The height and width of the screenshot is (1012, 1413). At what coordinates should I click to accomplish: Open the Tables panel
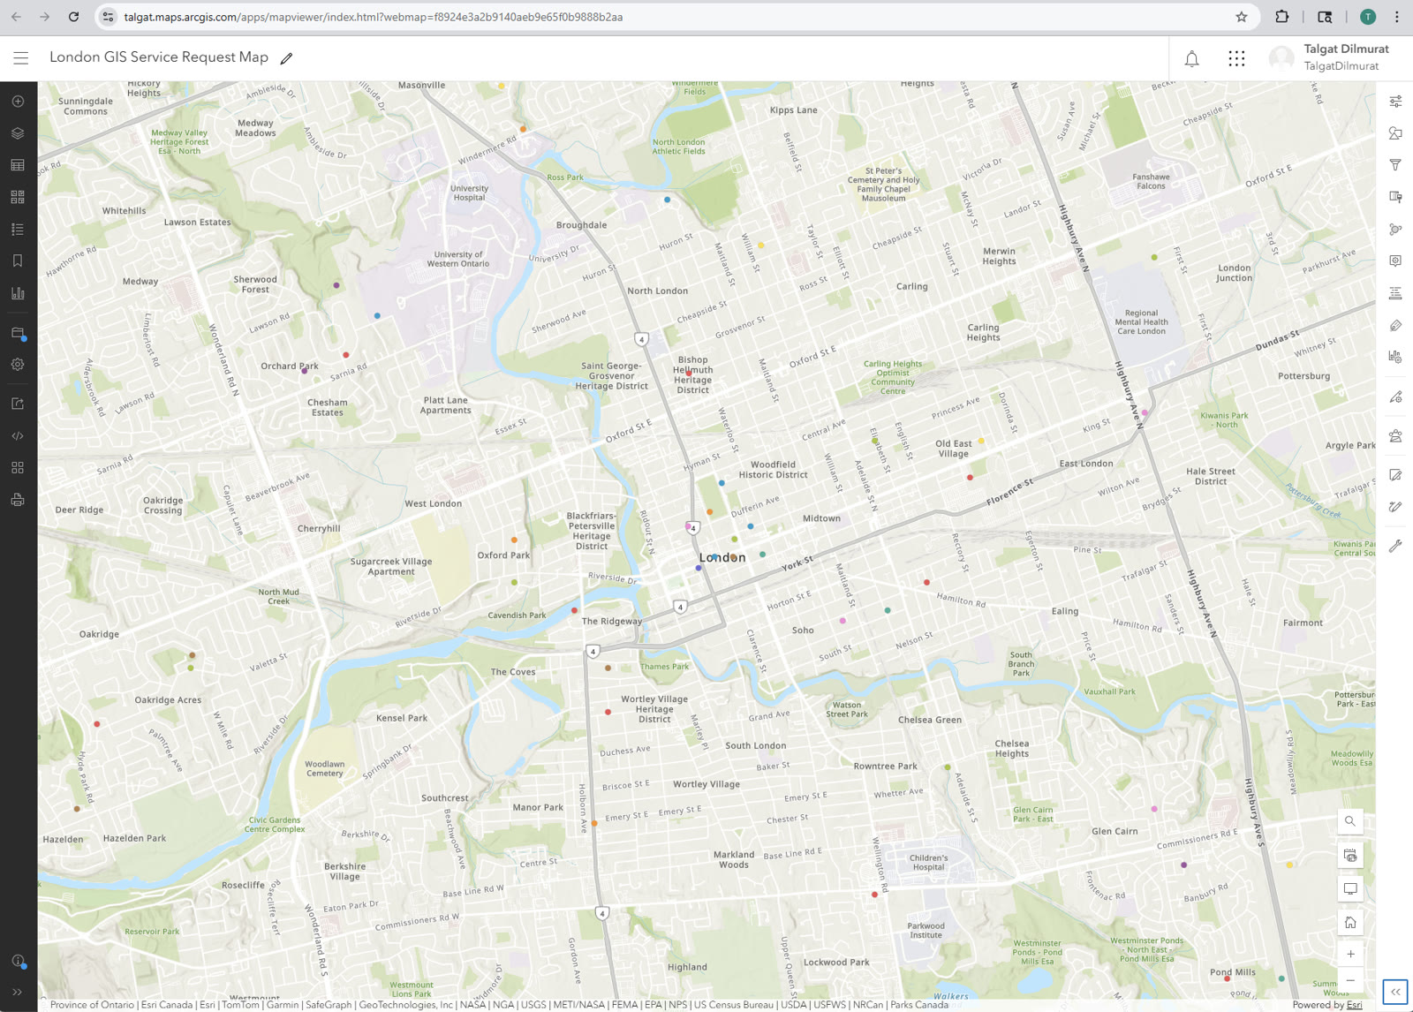[x=18, y=165]
